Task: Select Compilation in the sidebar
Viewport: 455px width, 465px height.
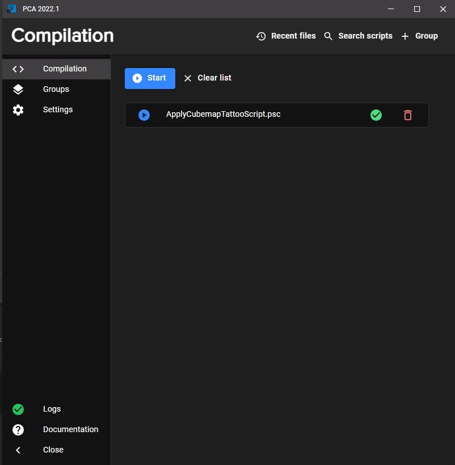Action: [56, 69]
